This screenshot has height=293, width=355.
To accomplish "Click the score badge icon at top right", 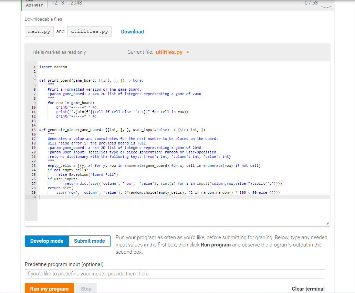I will [326, 4].
